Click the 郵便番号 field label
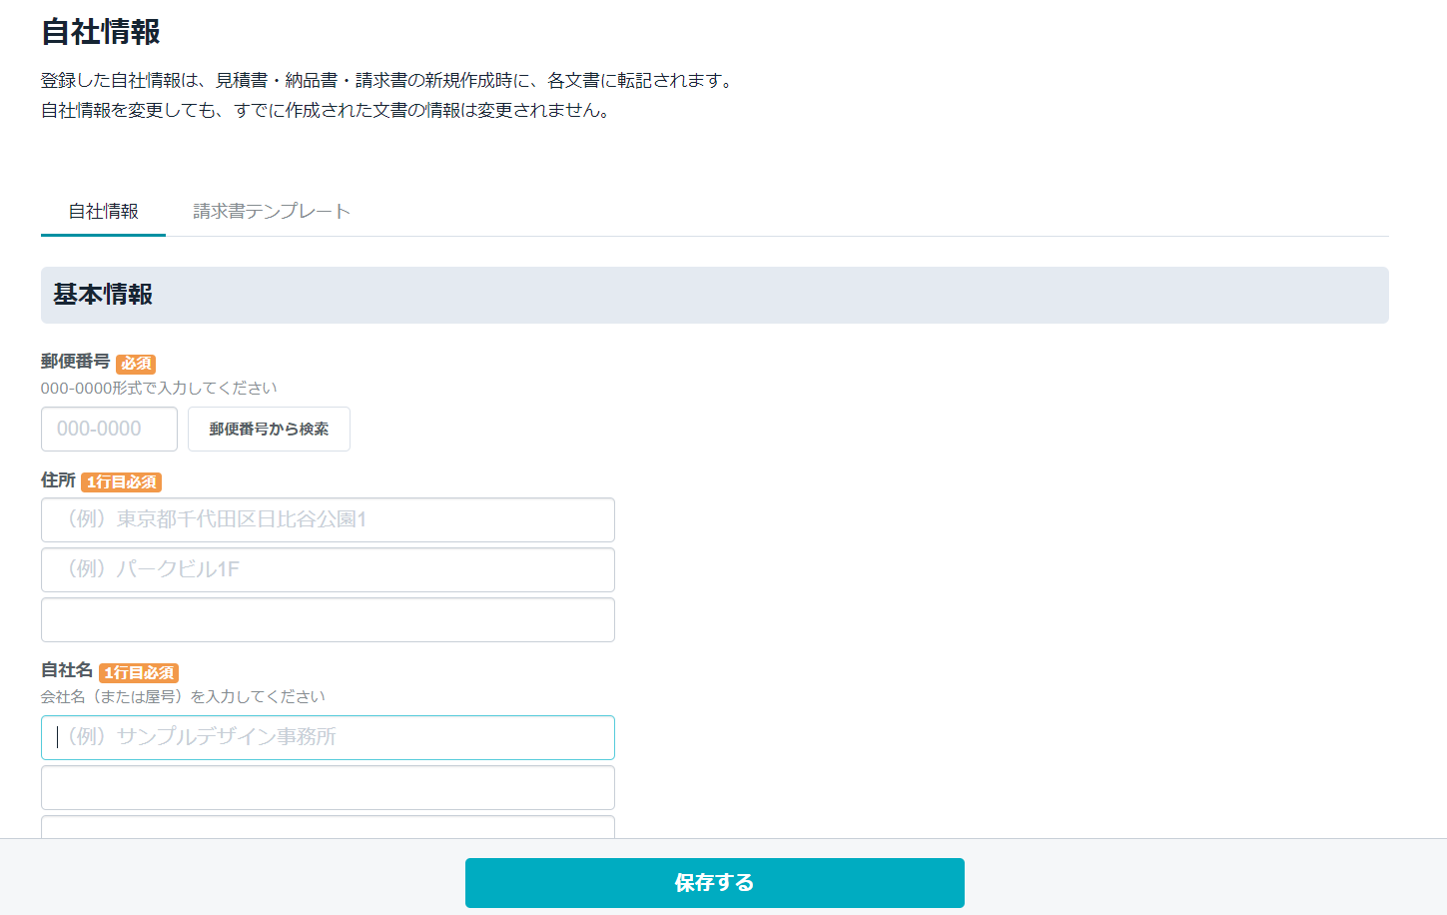1447x915 pixels. [x=75, y=362]
